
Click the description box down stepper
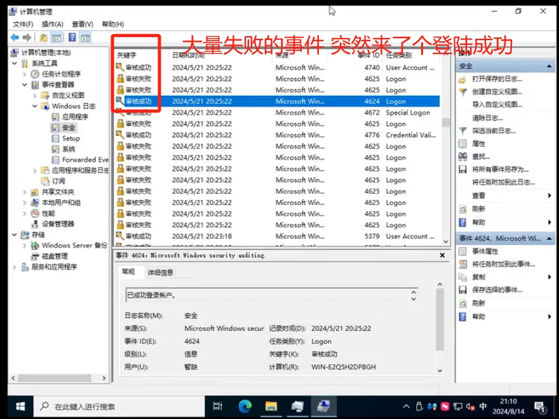(x=414, y=299)
